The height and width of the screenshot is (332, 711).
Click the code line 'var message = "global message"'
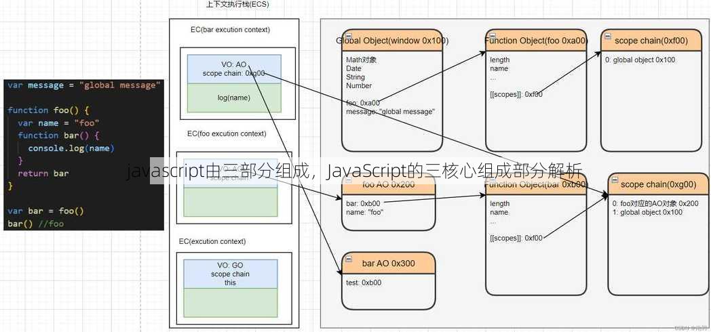point(84,85)
